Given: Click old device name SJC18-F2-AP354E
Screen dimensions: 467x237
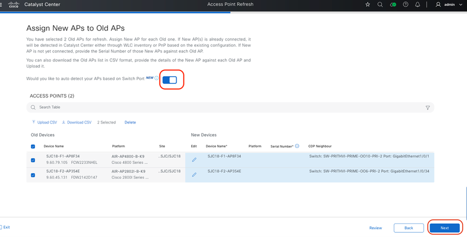Looking at the screenshot, I should click(x=63, y=171).
